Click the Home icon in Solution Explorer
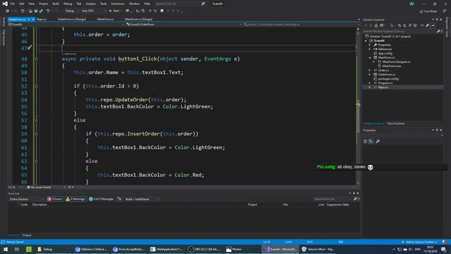Image resolution: width=451 pixels, height=254 pixels. 376,25
